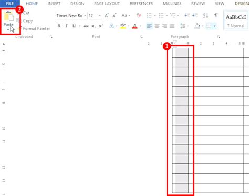Activate the Format Painter

(36, 28)
